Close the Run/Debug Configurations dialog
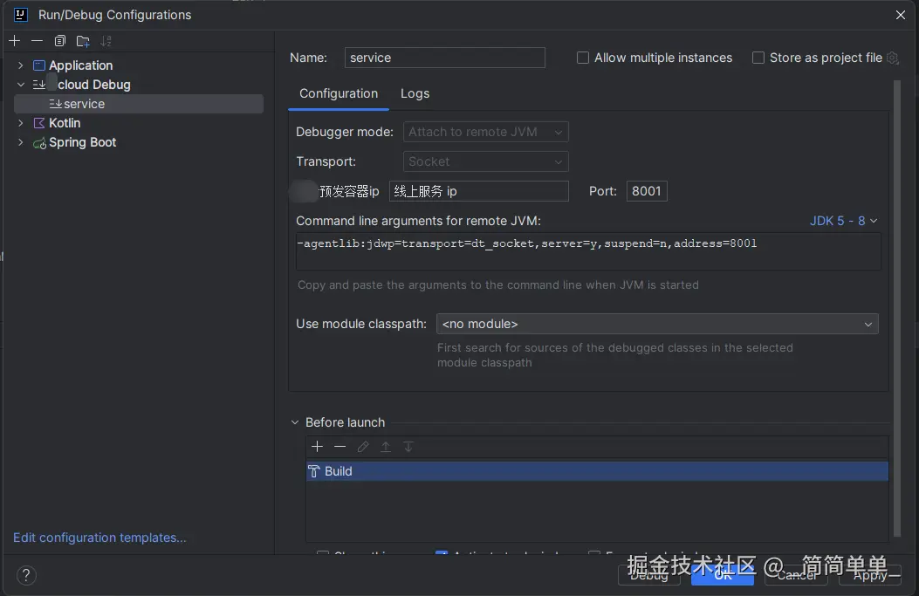Image resolution: width=919 pixels, height=596 pixels. coord(901,15)
